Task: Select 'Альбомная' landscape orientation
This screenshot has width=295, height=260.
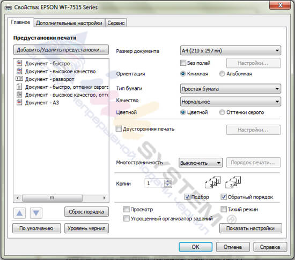Action: click(222, 73)
